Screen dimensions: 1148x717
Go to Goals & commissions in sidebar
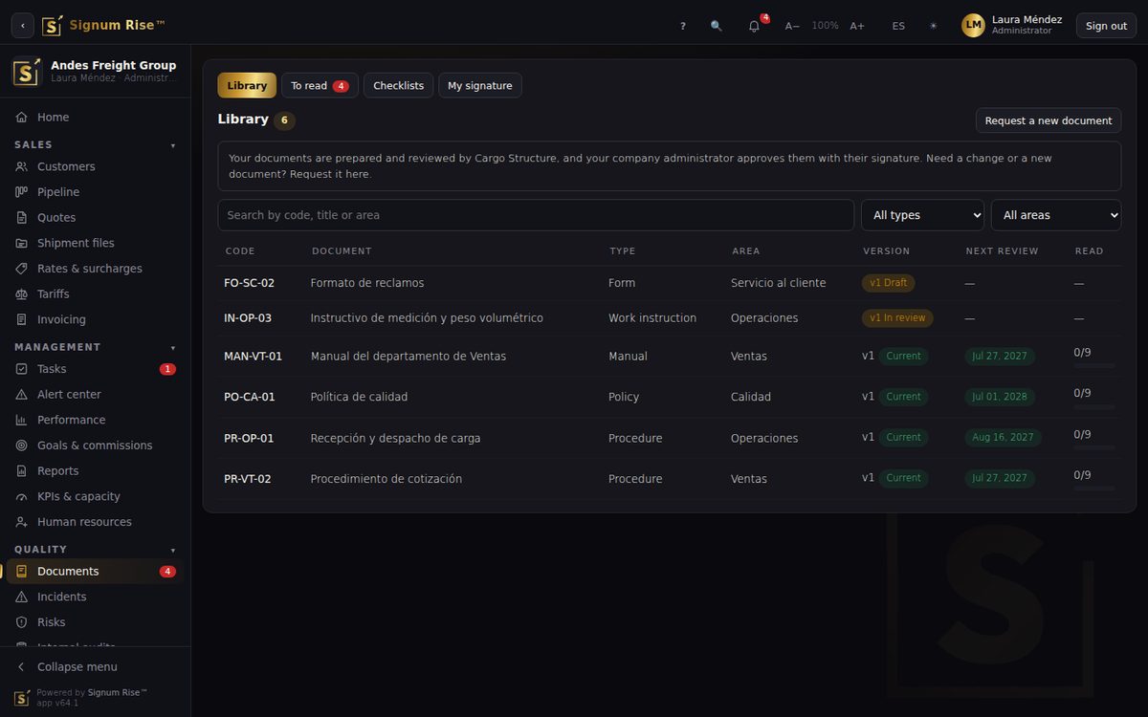[96, 445]
